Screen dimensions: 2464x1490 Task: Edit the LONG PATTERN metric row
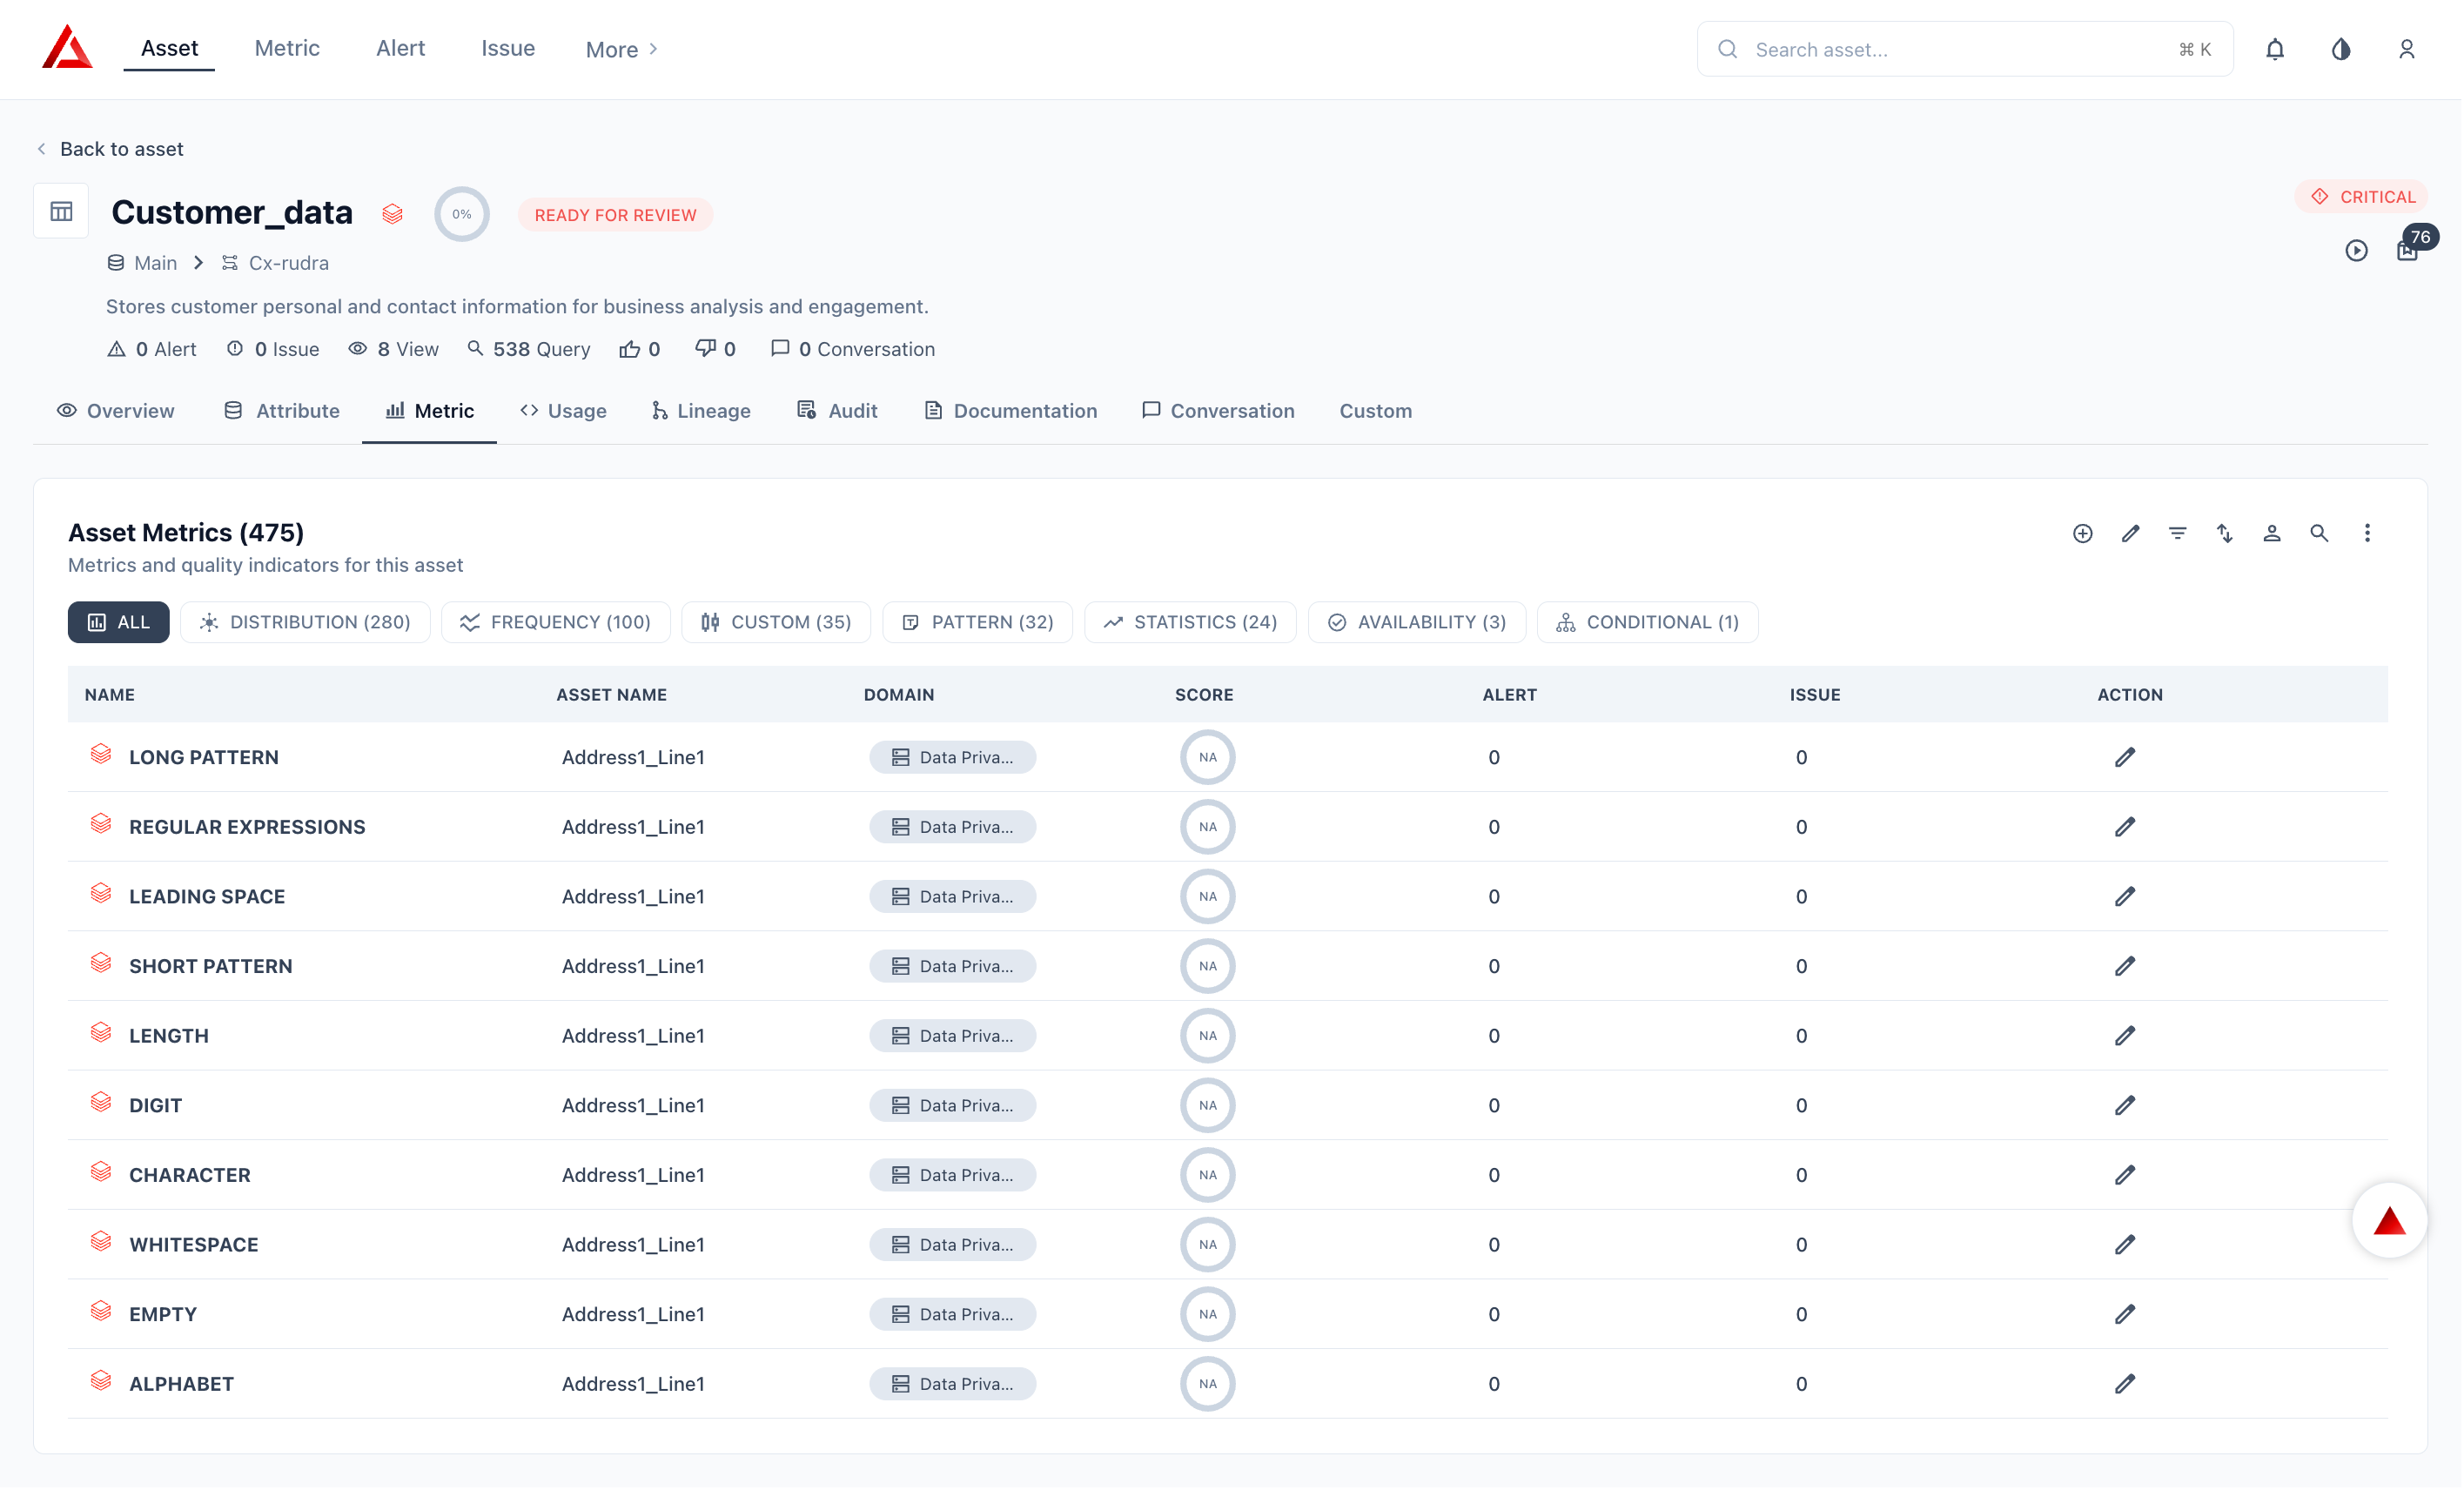2127,758
